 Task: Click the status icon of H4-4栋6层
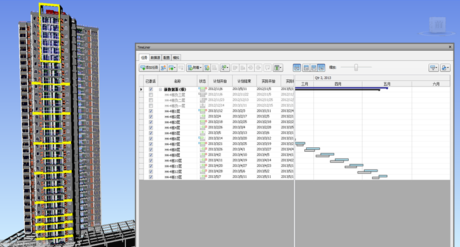203,138
